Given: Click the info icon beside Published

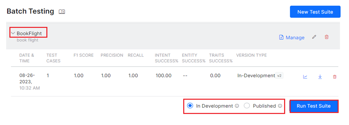Looking at the screenshot, I should [x=280, y=106].
